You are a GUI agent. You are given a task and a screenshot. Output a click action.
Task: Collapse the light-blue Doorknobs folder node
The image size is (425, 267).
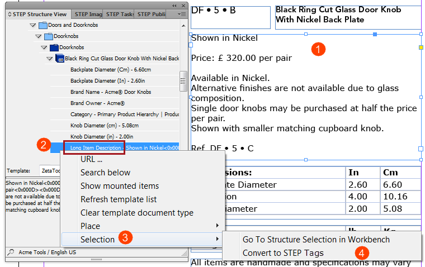(38, 36)
